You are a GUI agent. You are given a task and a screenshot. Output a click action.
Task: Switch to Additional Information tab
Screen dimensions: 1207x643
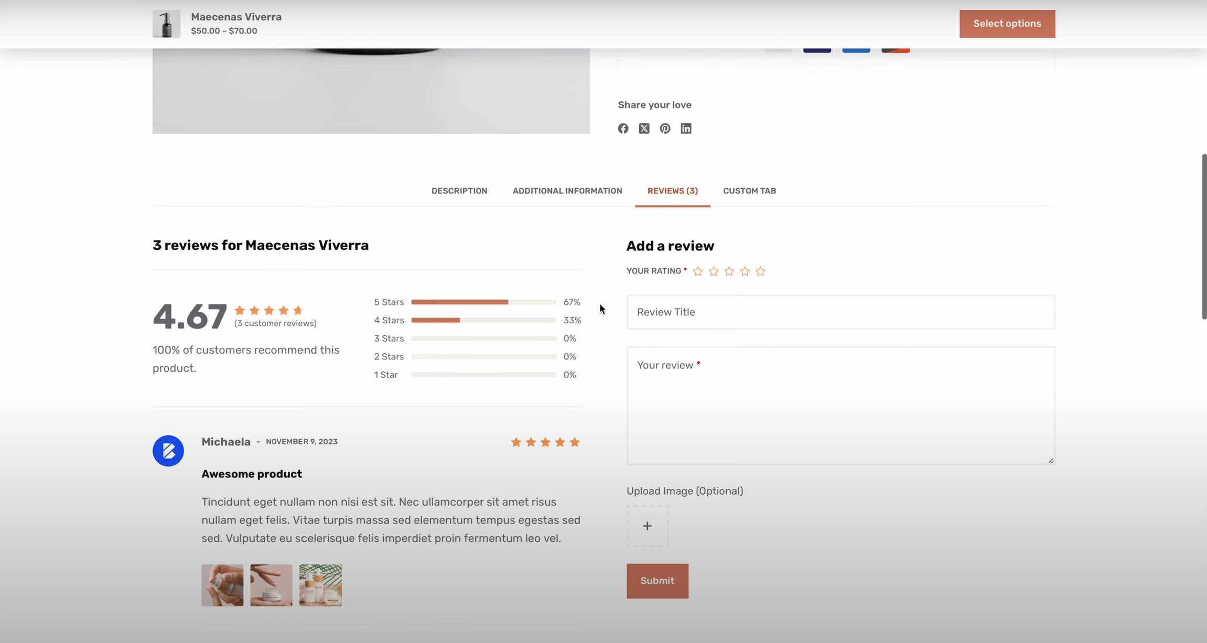(x=567, y=191)
